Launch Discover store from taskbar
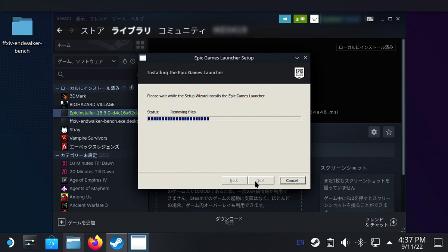Screen dimensions: 448x252 click(52, 243)
